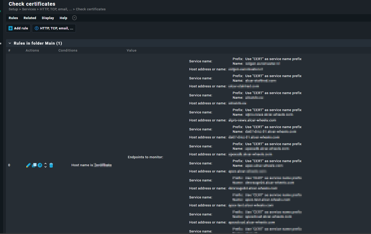Click the 'Host name is' condition text
Image resolution: width=371 pixels, height=234 pixels.
point(82,165)
